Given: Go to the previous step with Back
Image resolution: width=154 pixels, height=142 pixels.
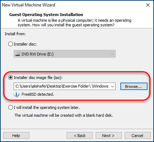Looking at the screenshot, I should [80, 136].
